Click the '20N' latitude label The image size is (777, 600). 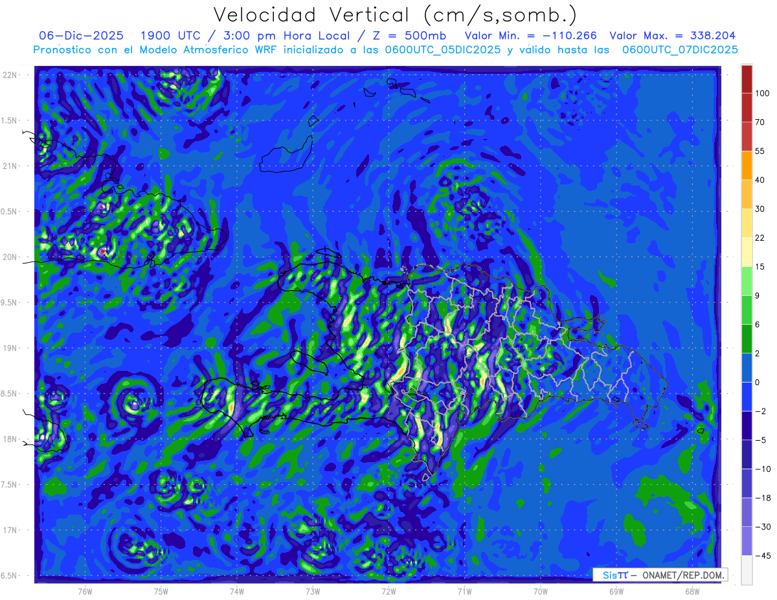pyautogui.click(x=9, y=257)
